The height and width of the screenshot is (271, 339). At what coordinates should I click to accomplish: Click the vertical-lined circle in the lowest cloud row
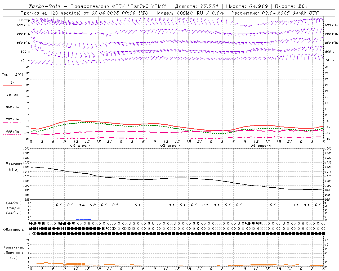point(35,234)
